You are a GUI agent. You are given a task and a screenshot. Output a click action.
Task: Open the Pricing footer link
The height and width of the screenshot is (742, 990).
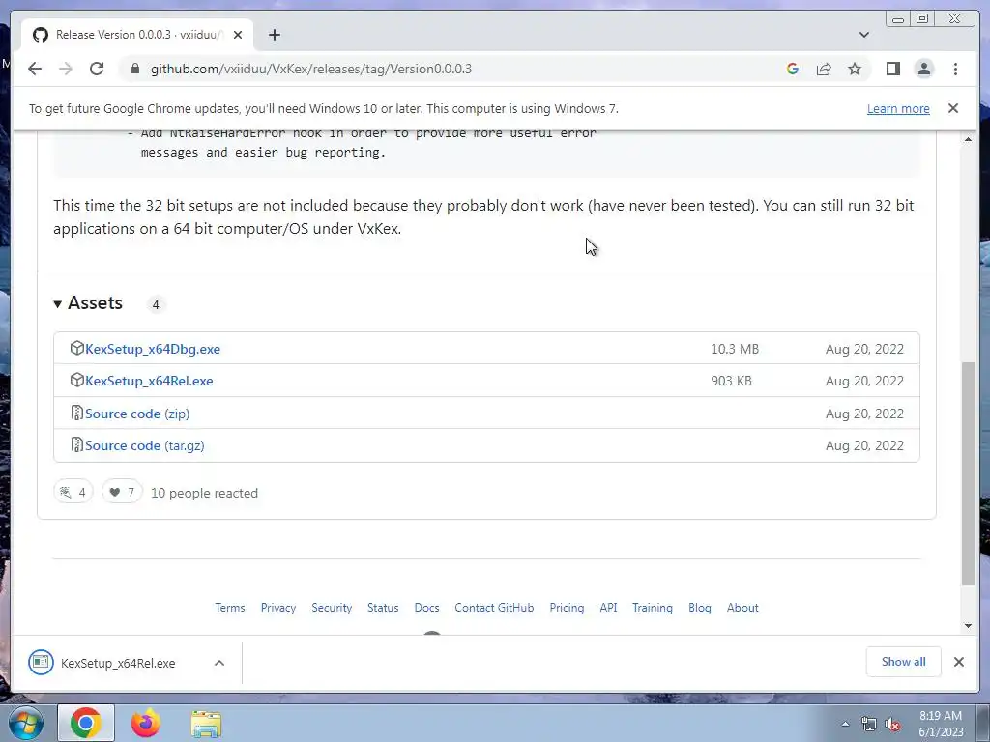[x=567, y=608]
